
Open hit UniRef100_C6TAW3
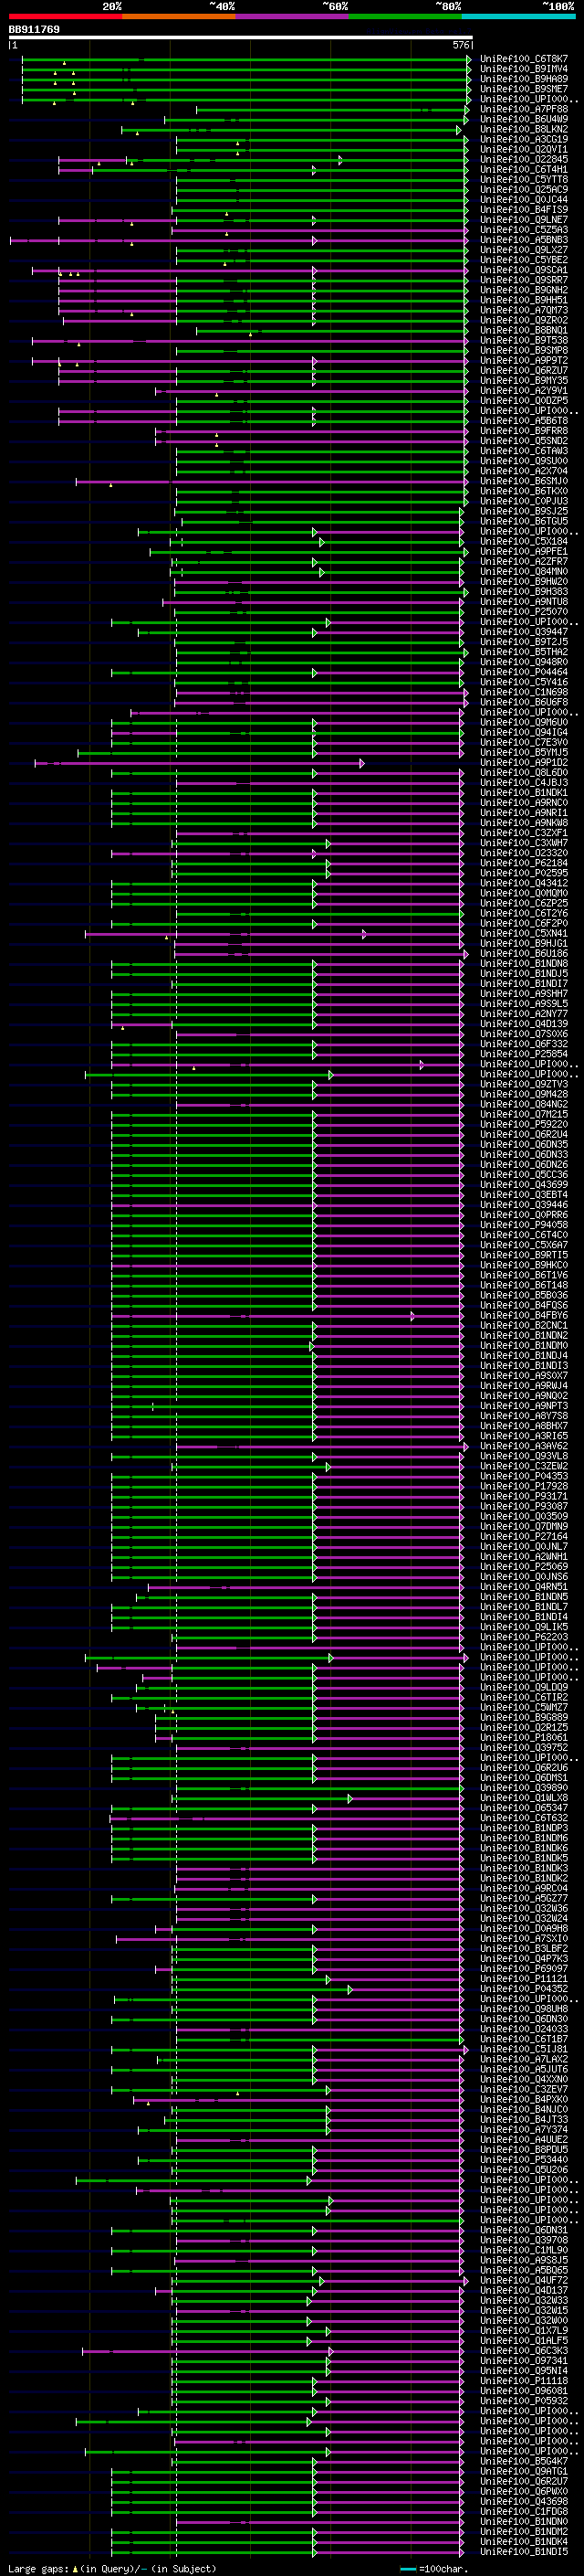(524, 451)
